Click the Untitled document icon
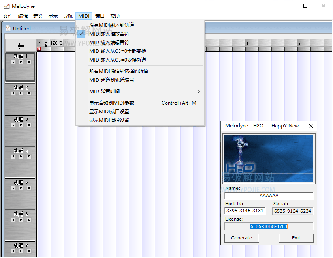Image resolution: width=333 pixels, height=258 pixels. tap(8, 28)
